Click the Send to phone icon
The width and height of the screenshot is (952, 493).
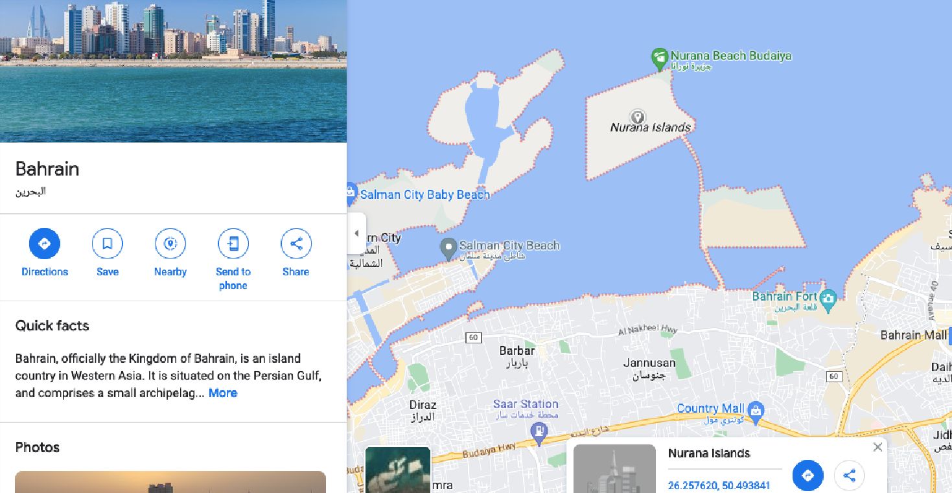tap(233, 244)
